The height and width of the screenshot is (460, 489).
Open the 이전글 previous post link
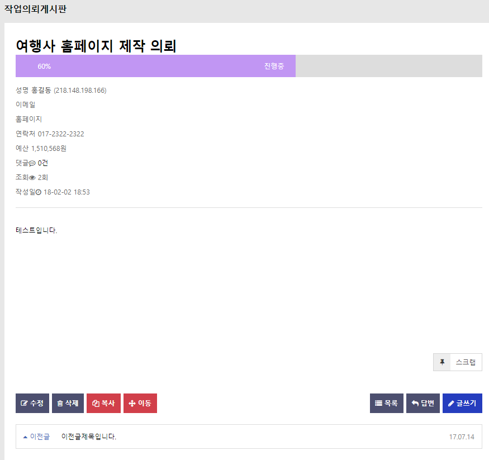pyautogui.click(x=40, y=437)
